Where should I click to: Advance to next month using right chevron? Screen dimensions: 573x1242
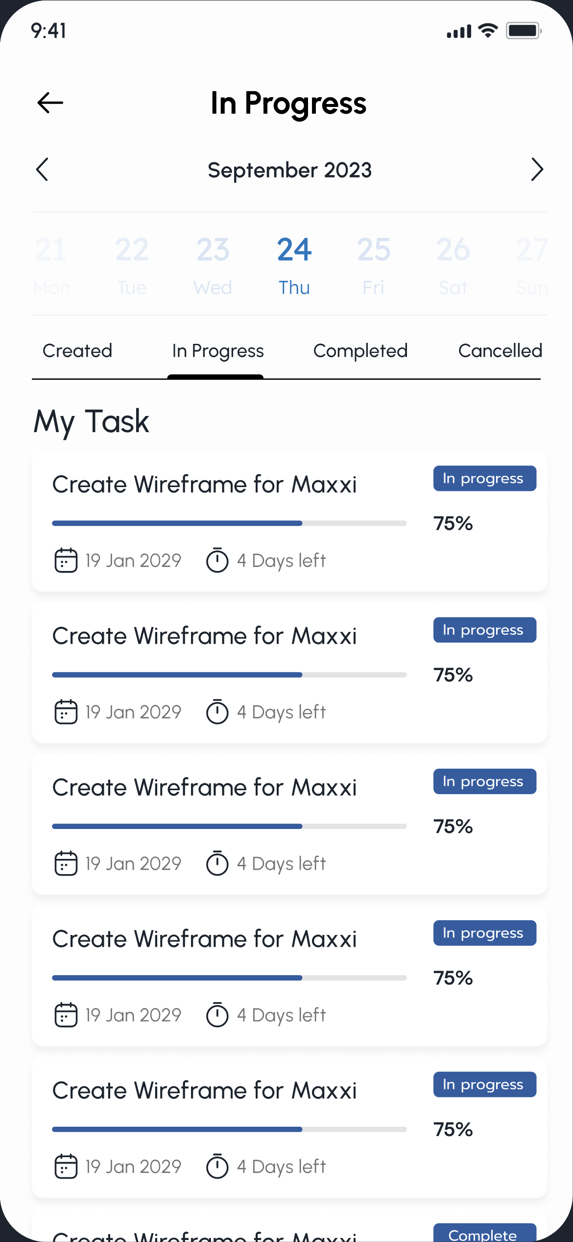click(537, 170)
